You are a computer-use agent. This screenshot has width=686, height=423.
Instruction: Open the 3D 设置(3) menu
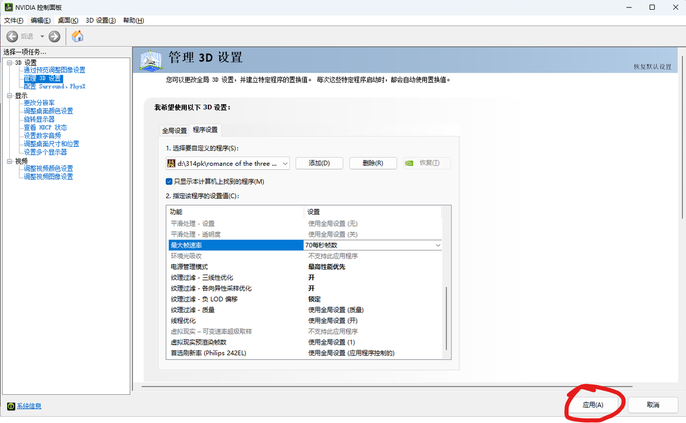pos(101,20)
